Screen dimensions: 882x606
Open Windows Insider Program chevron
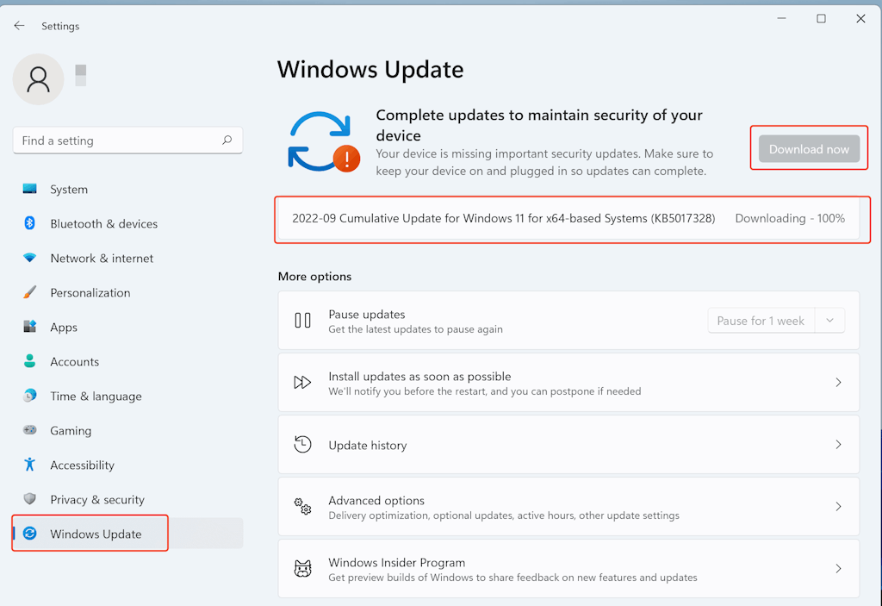pyautogui.click(x=838, y=568)
